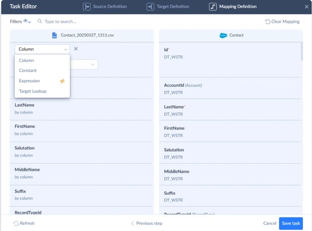Screen dimensions: 312x231
Task: Click the CSV file icon
Action: (x=54, y=35)
